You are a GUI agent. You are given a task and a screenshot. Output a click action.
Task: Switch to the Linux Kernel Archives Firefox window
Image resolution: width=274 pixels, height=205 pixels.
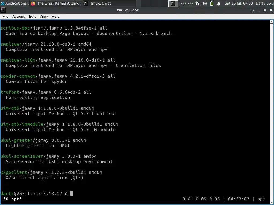coord(56,3)
